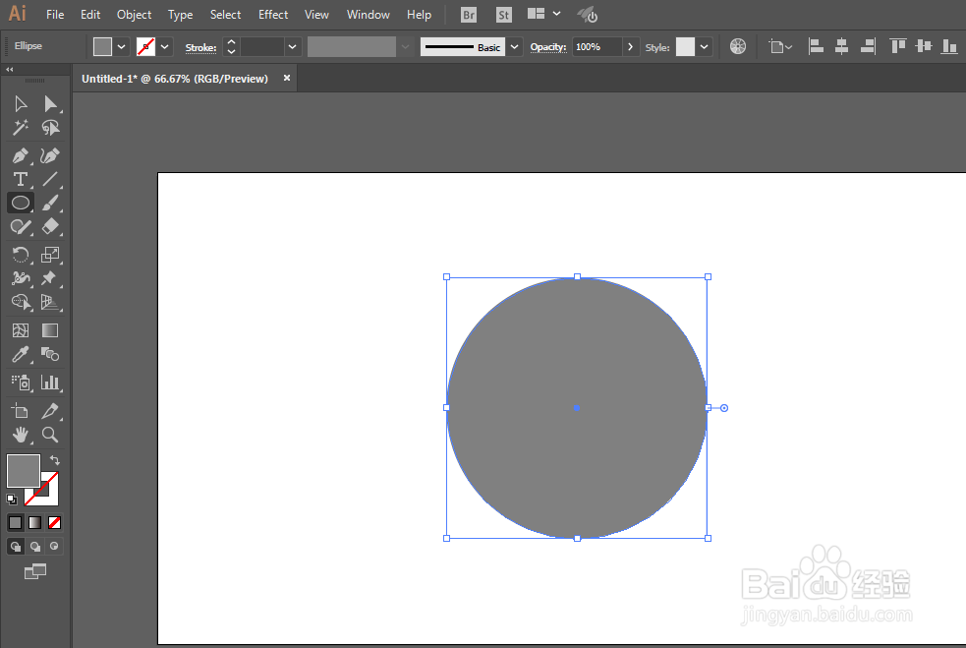Select the Type tool
The width and height of the screenshot is (966, 648).
[21, 179]
